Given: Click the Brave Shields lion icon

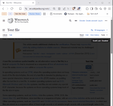Looking at the screenshot, I should coord(73,8).
